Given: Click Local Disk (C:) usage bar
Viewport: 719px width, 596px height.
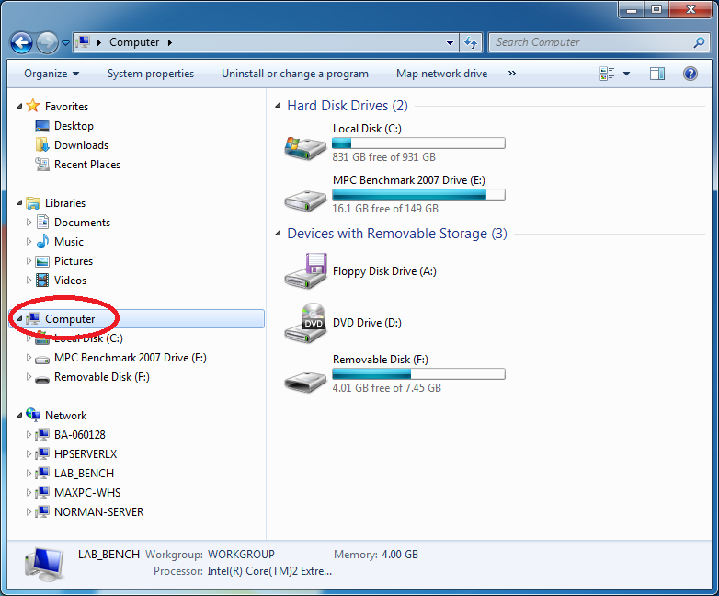Looking at the screenshot, I should point(418,143).
